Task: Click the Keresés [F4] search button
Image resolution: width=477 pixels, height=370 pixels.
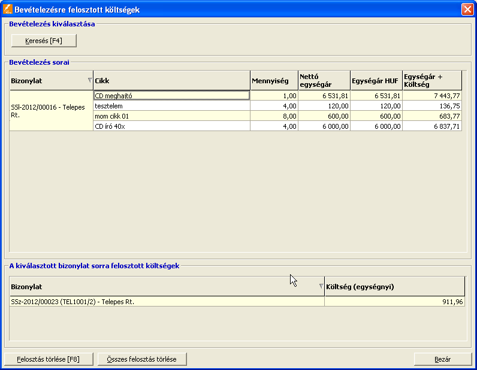Action: (44, 41)
